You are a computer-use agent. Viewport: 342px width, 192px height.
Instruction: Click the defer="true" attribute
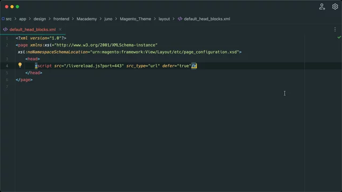click(x=177, y=66)
